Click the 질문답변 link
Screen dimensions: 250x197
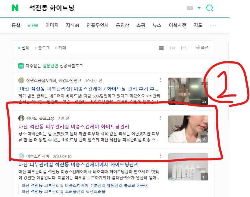[50, 66]
